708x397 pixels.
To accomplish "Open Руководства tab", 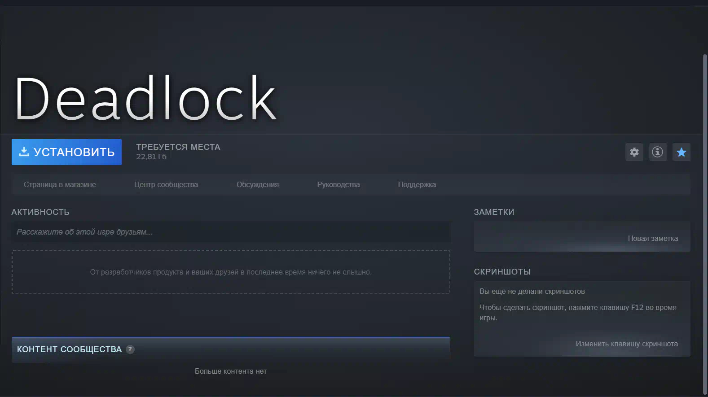I will pyautogui.click(x=339, y=184).
